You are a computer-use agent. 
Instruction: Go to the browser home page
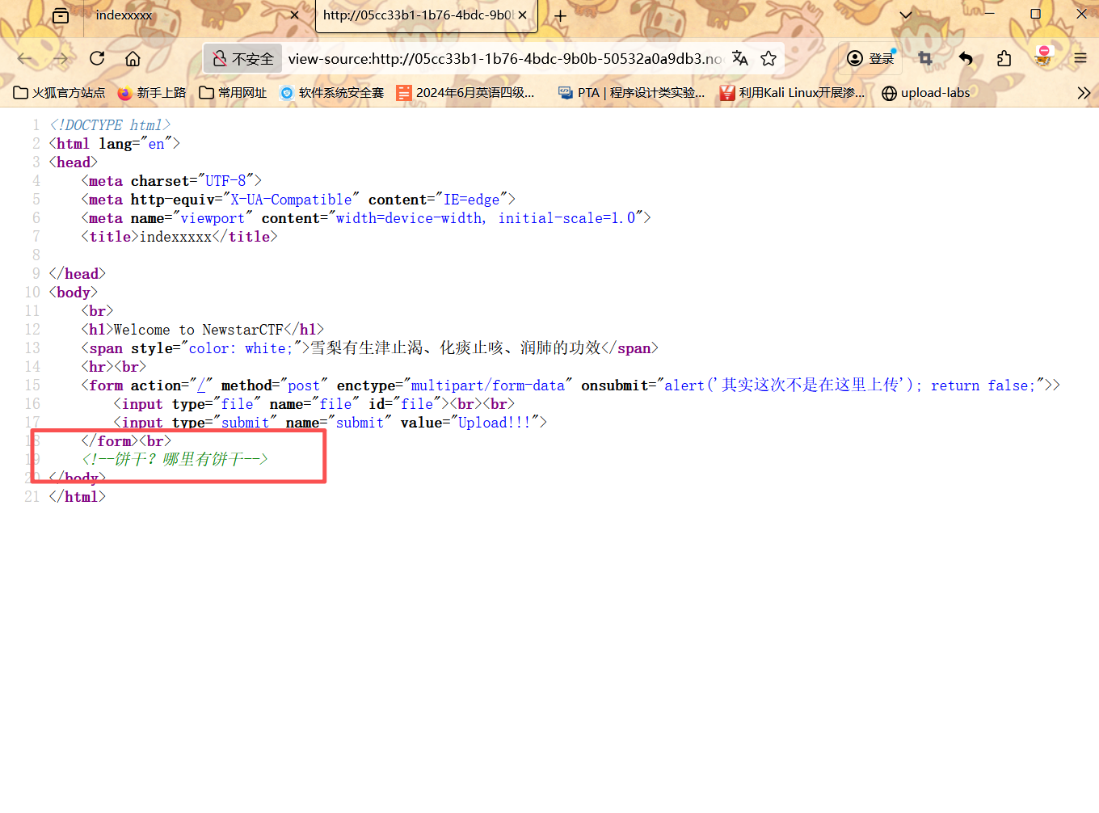point(133,58)
